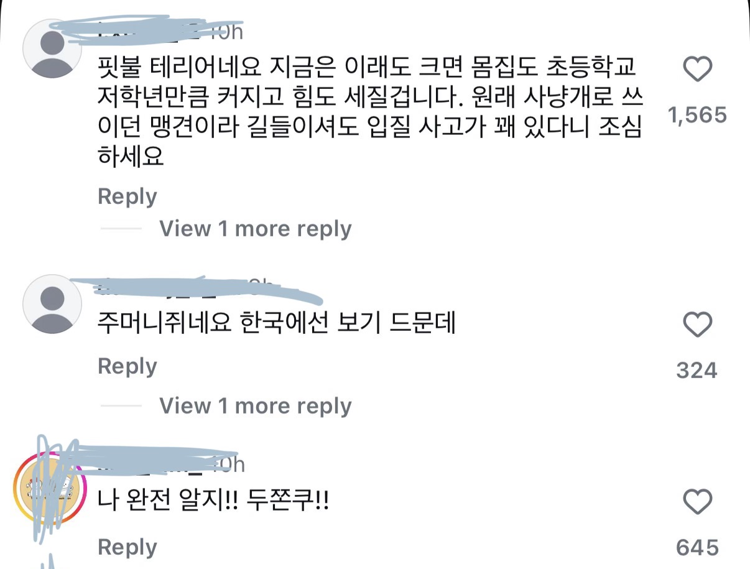Reply to the 핏불 테리어네요 comment

[x=127, y=197]
